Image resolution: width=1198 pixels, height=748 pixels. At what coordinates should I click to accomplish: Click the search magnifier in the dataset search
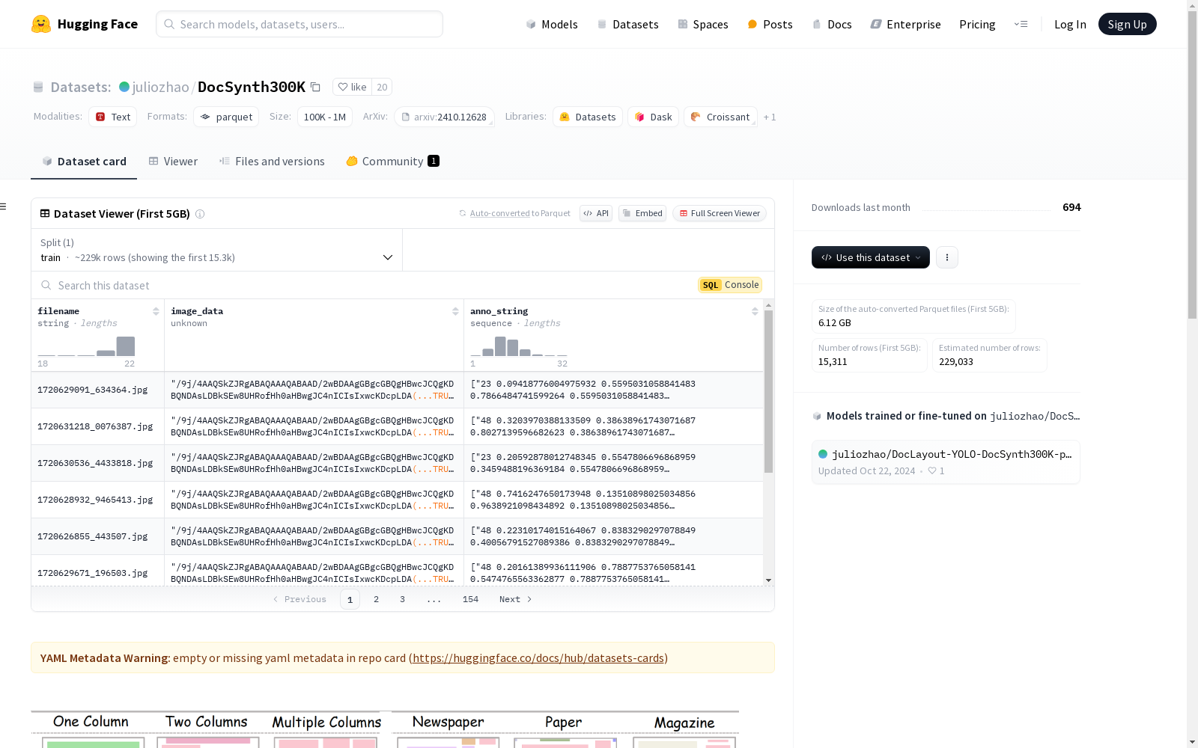(x=46, y=285)
